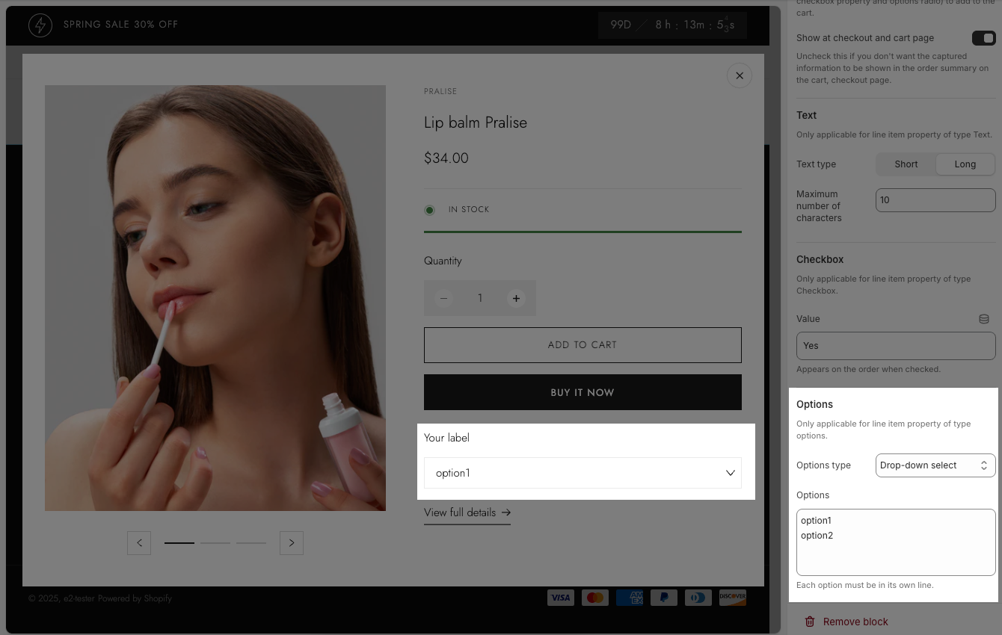Go to previous product image
This screenshot has height=635, width=1002.
[139, 543]
